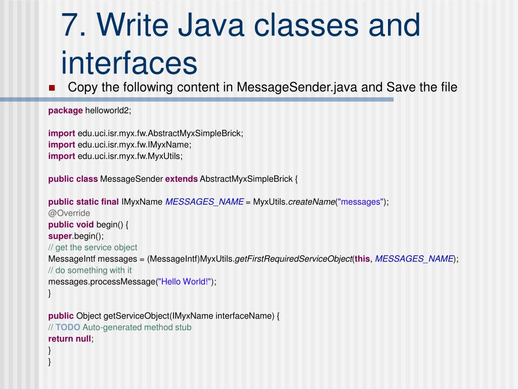This screenshot has height=389, width=518.
Task: Click the "// TODO Auto-generated method stub" comment
Action: 120,327
